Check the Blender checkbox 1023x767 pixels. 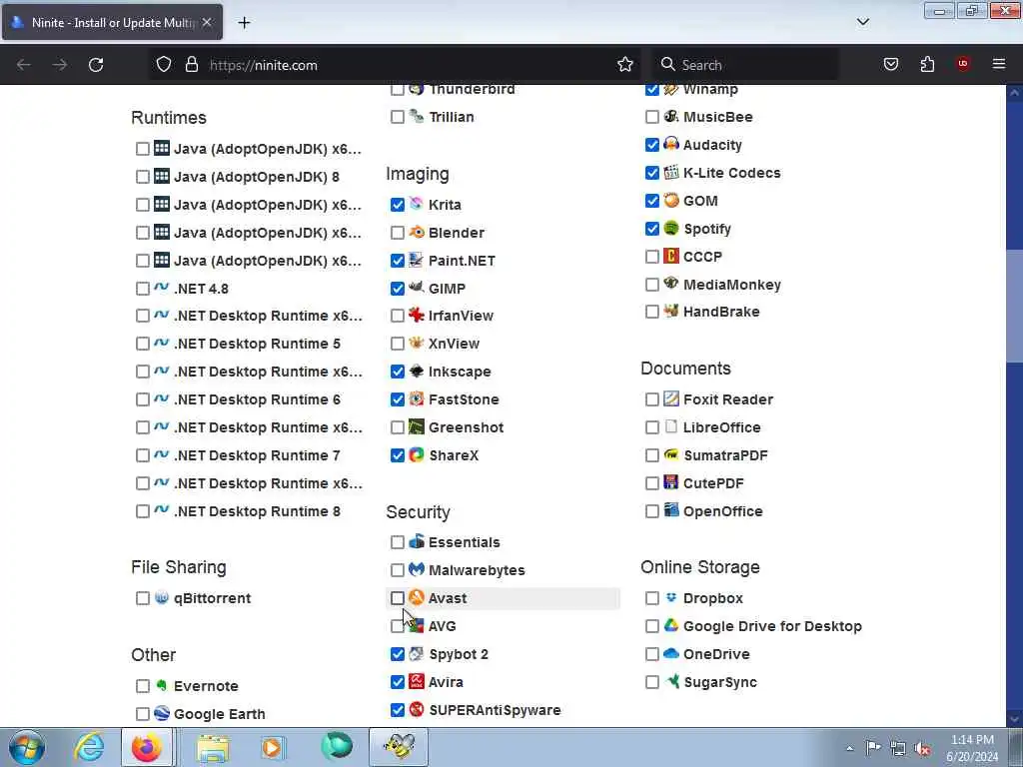coord(398,233)
